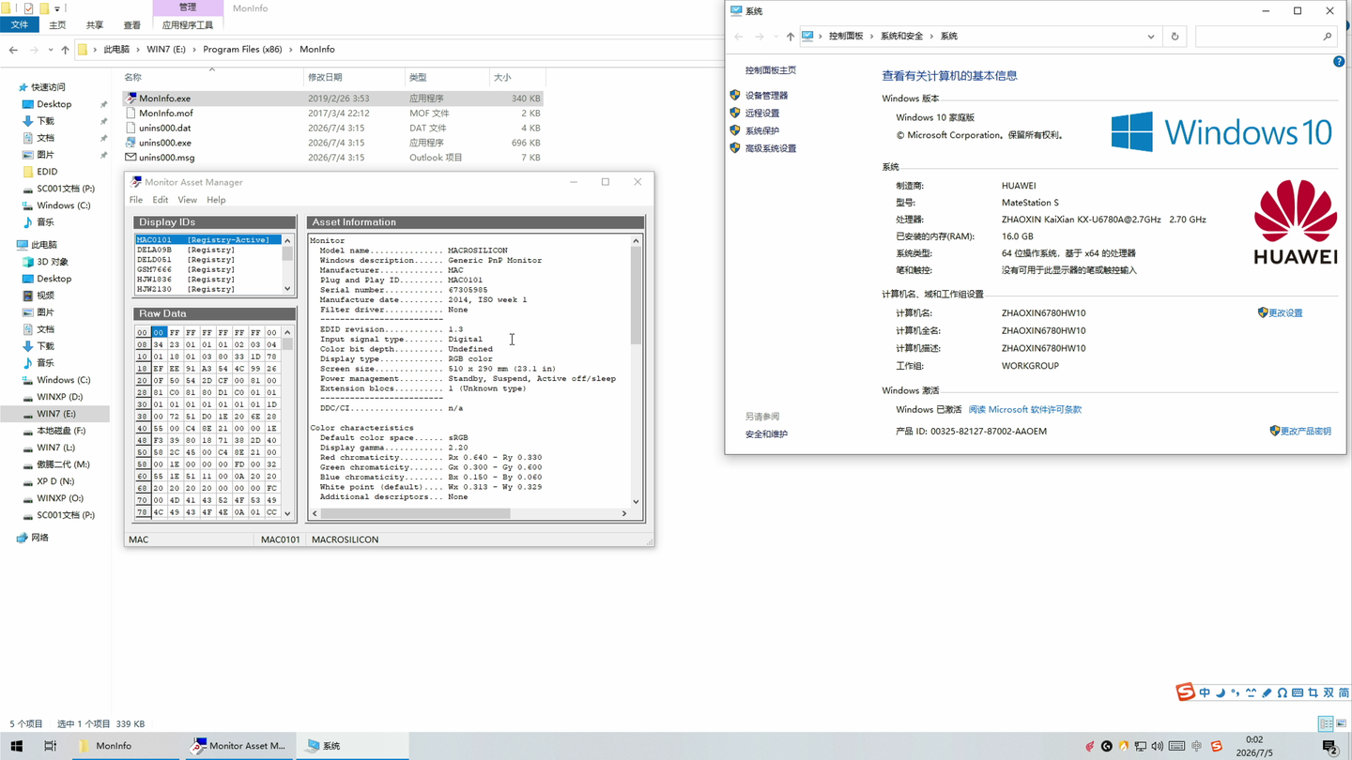Viewport: 1352px width, 760px height.
Task: Click 更改产品密钥 link
Action: click(x=1306, y=432)
